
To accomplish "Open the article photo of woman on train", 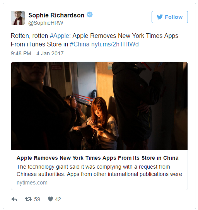I will click(x=99, y=106).
